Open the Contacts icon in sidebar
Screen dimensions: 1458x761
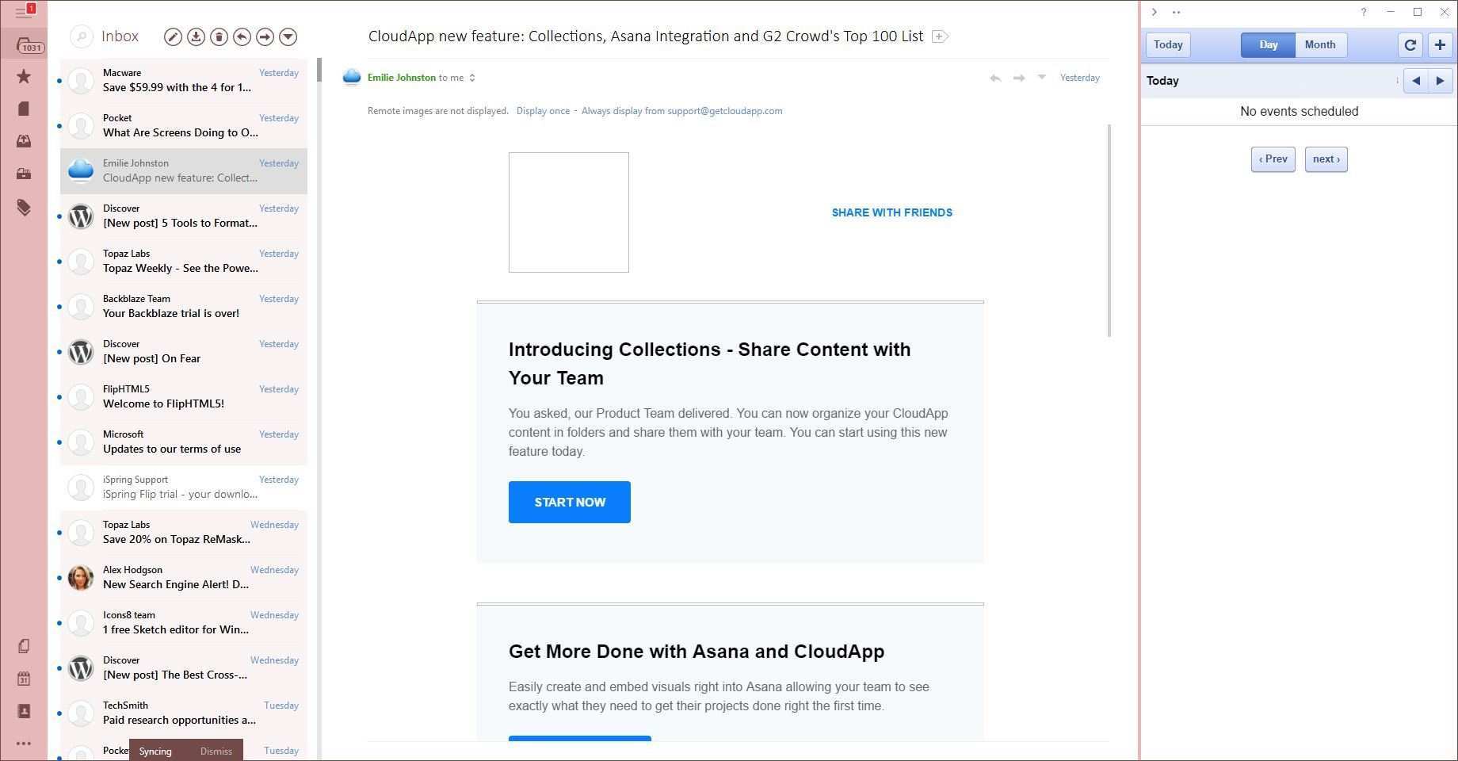click(24, 711)
